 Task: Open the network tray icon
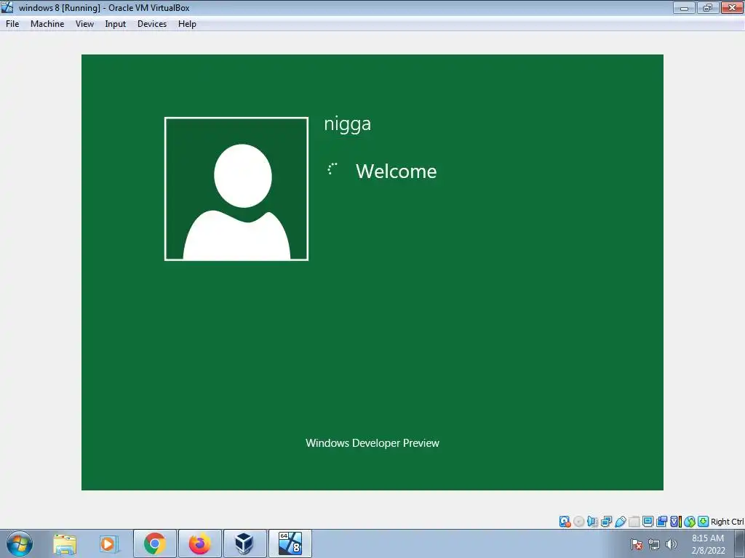coord(654,545)
